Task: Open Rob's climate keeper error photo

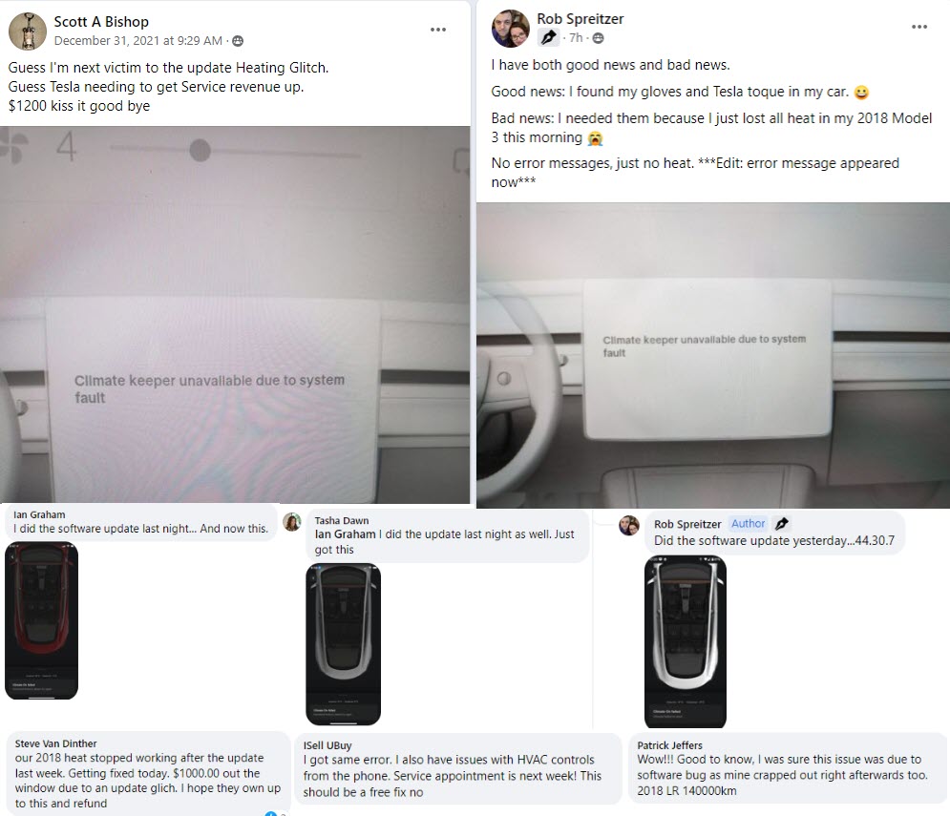Action: [x=713, y=355]
